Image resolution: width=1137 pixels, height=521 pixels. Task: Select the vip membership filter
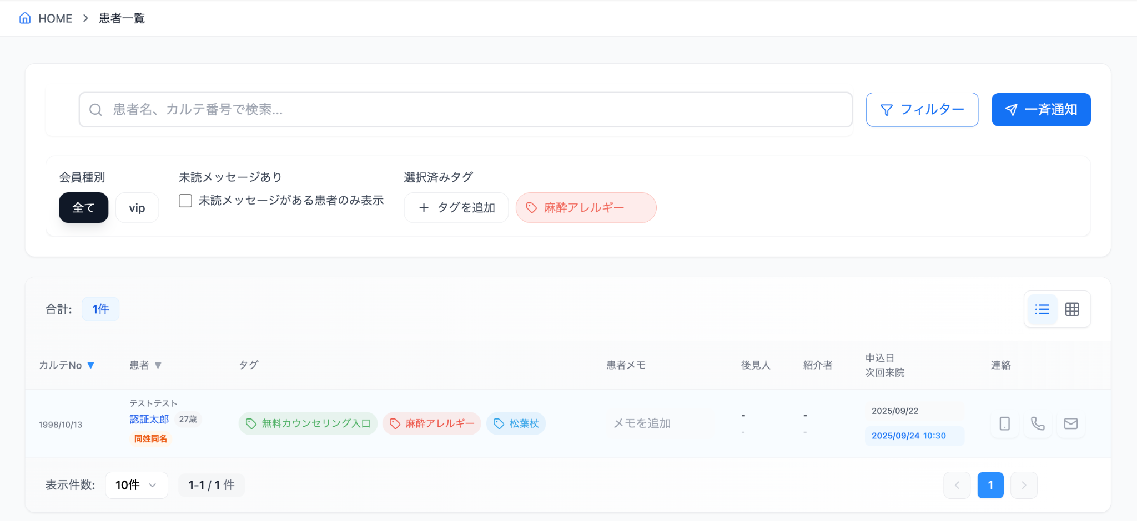tap(137, 207)
